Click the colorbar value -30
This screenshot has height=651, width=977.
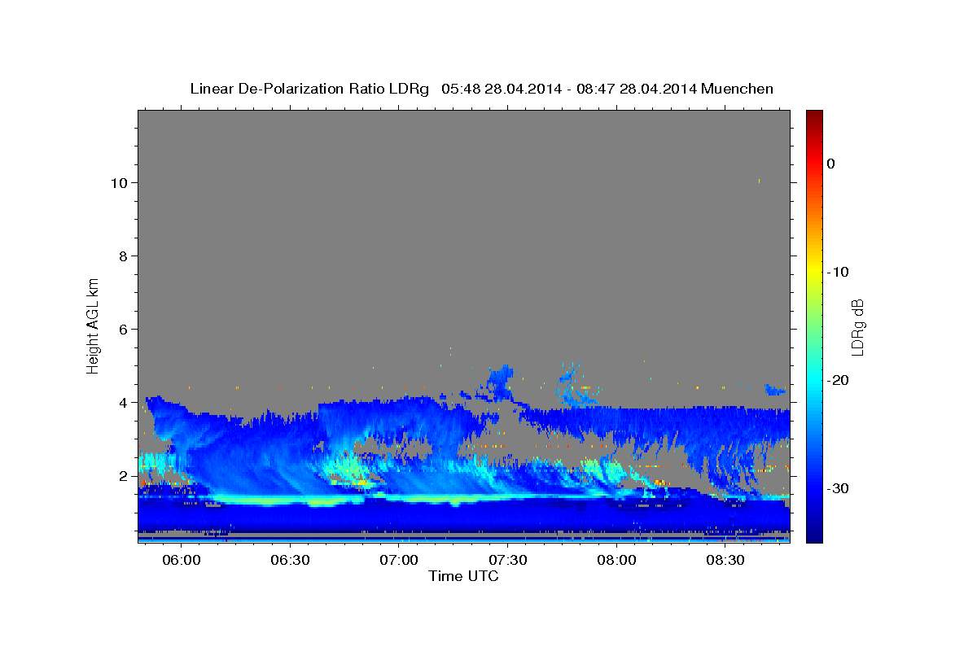point(837,488)
